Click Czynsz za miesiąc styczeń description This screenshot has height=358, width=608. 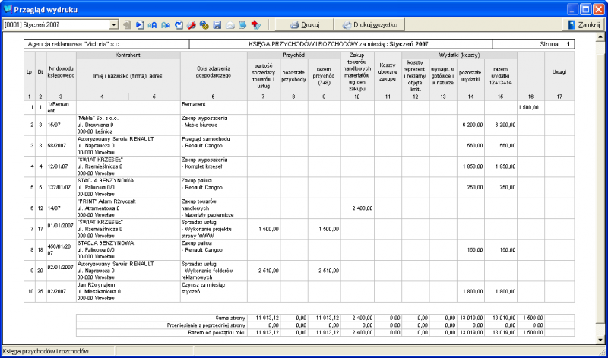(214, 292)
